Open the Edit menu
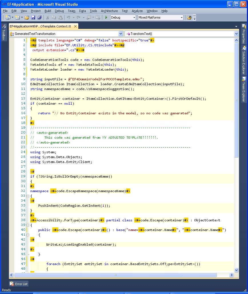This screenshot has height=294, width=248. tap(14, 11)
